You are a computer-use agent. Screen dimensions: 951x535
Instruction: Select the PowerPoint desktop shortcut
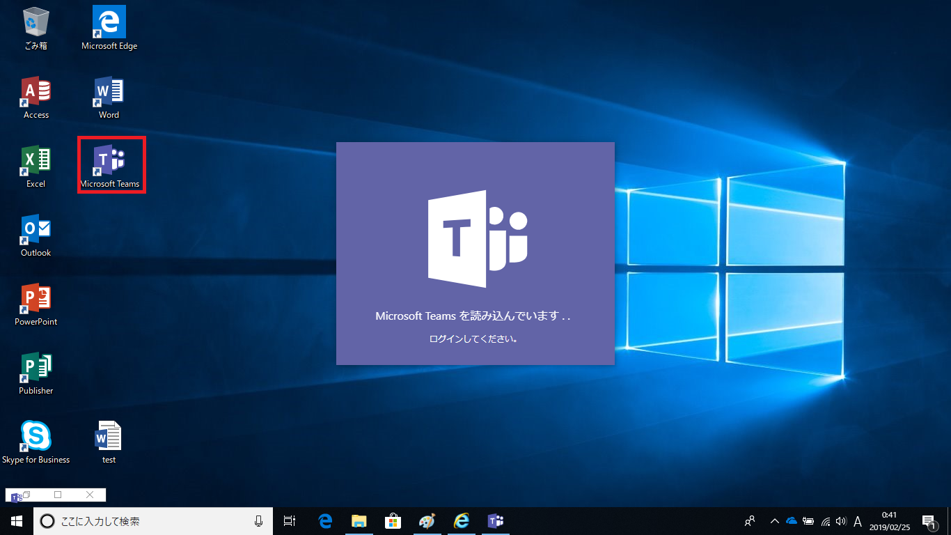36,305
